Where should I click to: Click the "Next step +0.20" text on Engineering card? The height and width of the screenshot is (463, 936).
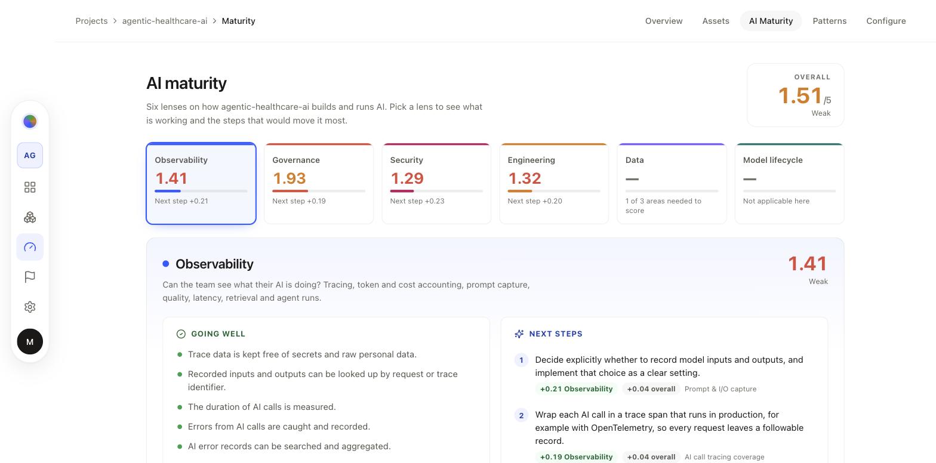point(535,201)
